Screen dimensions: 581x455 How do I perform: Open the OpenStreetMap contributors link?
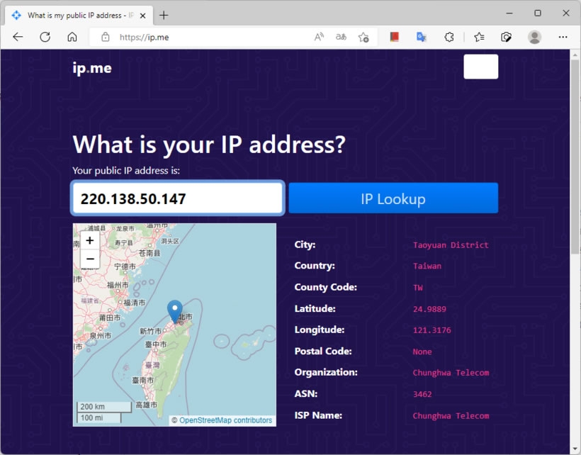point(225,420)
